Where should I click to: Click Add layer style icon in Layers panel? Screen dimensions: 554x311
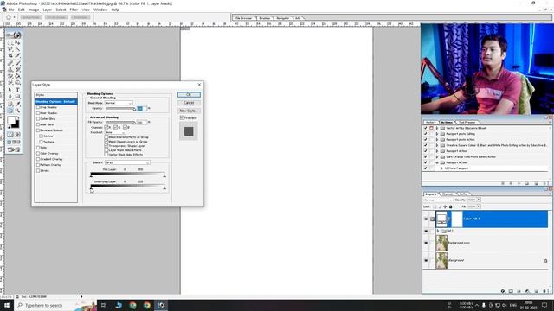pyautogui.click(x=502, y=291)
